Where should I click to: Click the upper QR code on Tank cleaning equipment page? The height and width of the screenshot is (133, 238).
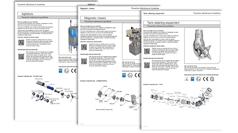[147, 51]
